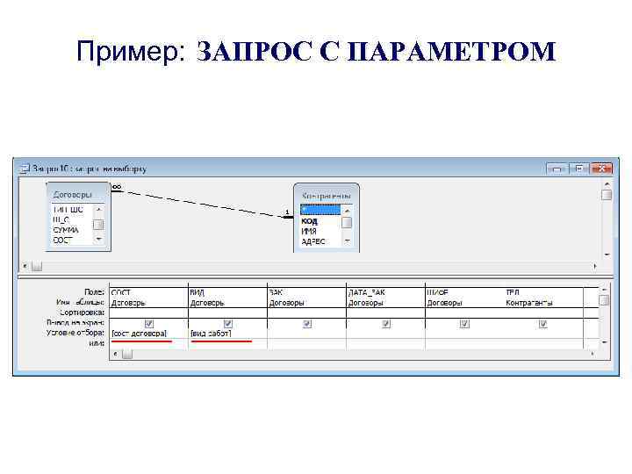Select ИМЯ field in Контрагенты table
This screenshot has height=474, width=632.
pyautogui.click(x=309, y=232)
